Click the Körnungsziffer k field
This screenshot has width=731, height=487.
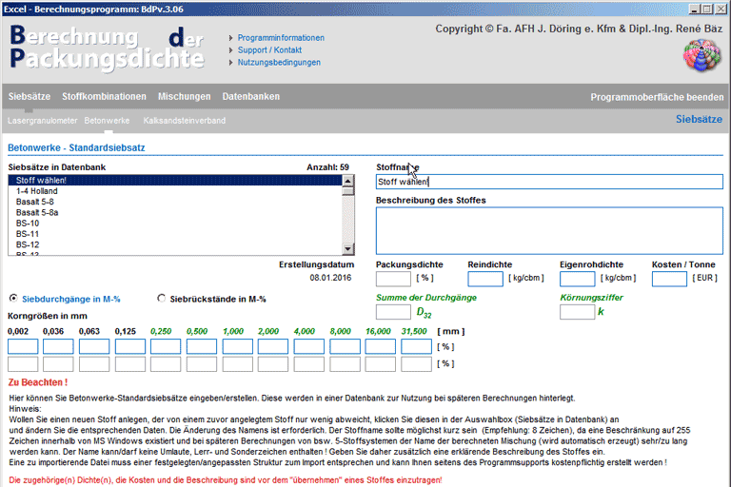[577, 312]
